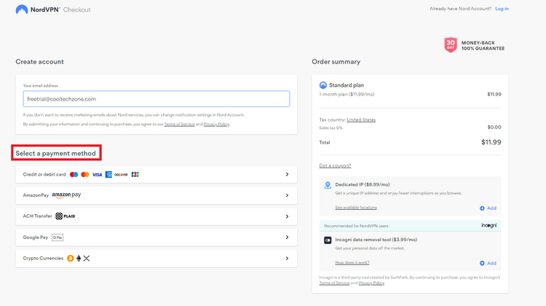This screenshot has width=546, height=306.
Task: Click the Visa logo icon
Action: click(97, 175)
